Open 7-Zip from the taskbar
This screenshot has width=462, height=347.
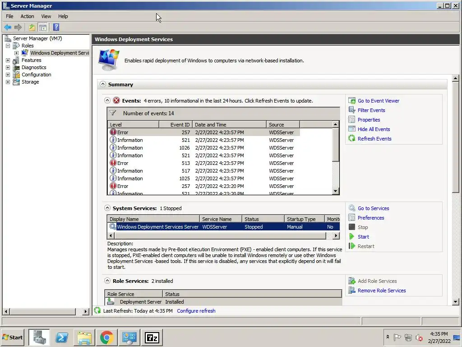coord(152,337)
